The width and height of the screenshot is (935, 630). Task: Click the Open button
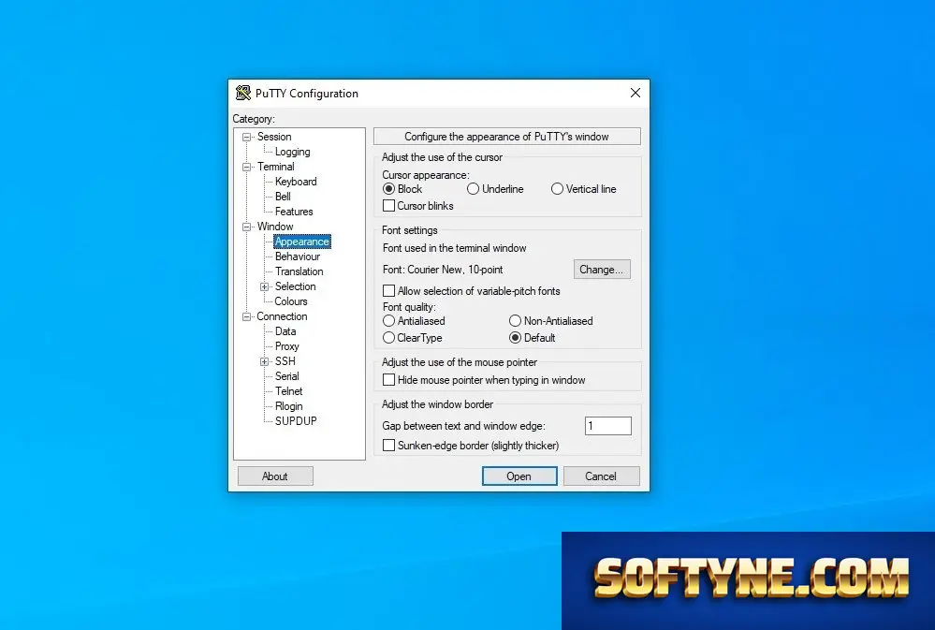(x=519, y=476)
